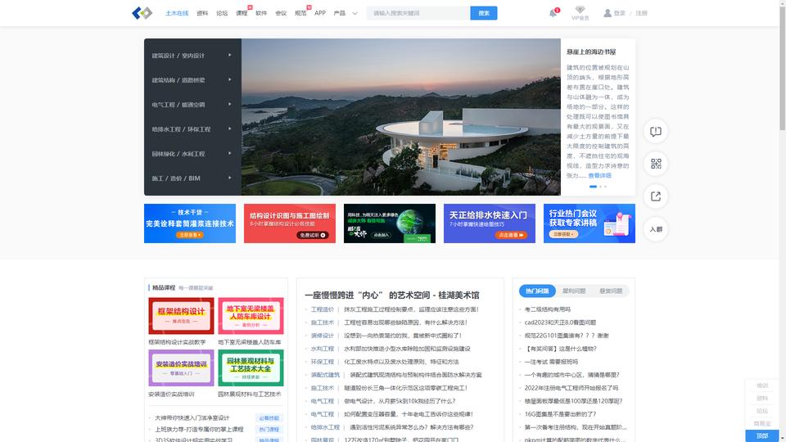This screenshot has height=442, width=786.
Task: Select the third carousel indicator dot
Action: (605, 187)
